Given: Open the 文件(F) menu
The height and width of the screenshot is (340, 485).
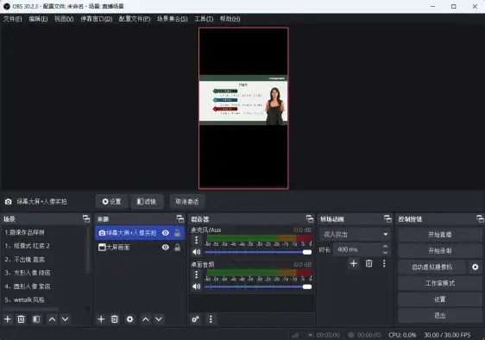Looking at the screenshot, I should click(13, 19).
